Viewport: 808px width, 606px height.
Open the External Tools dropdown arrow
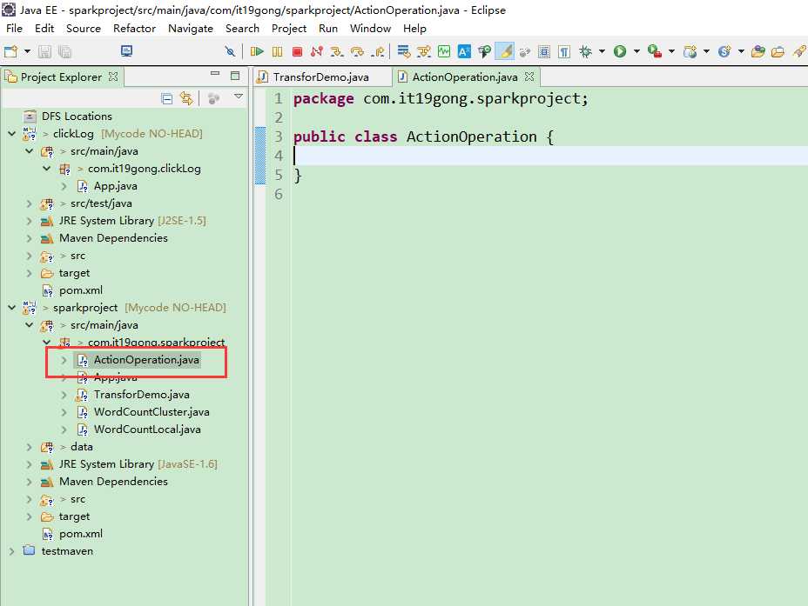[671, 51]
